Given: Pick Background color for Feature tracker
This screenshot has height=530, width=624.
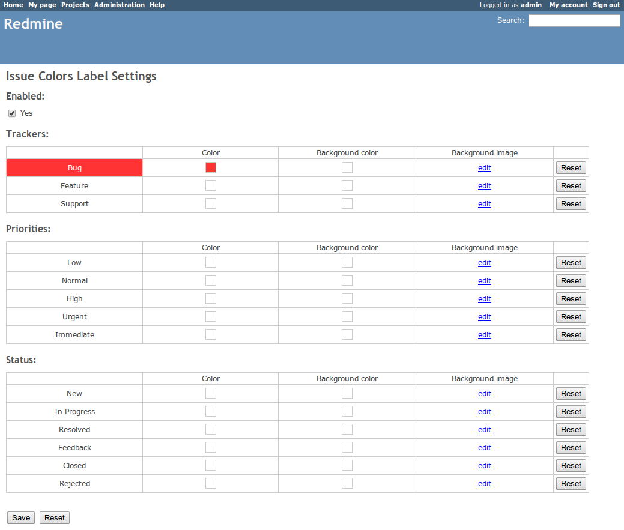Looking at the screenshot, I should [x=347, y=185].
